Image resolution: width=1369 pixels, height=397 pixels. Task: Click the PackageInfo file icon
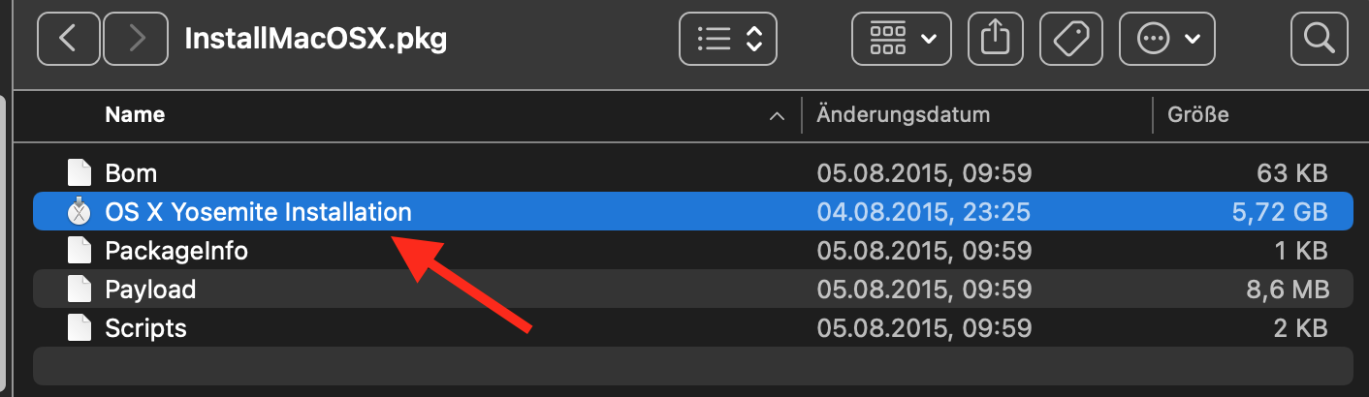80,251
